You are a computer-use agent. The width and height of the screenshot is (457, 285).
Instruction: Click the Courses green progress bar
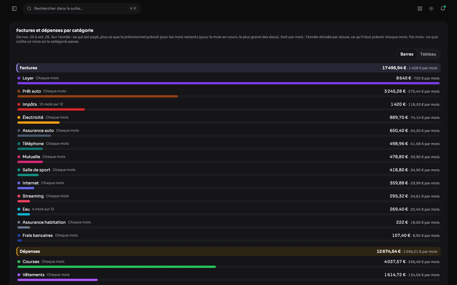click(117, 267)
